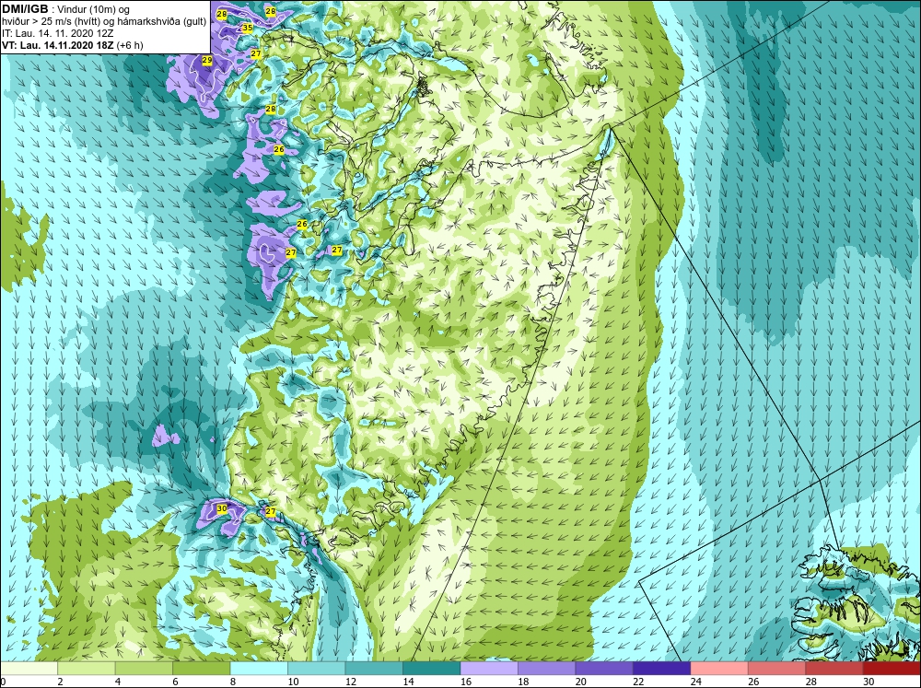Click the 26–28 m/s salmon legend swatch

(x=777, y=668)
